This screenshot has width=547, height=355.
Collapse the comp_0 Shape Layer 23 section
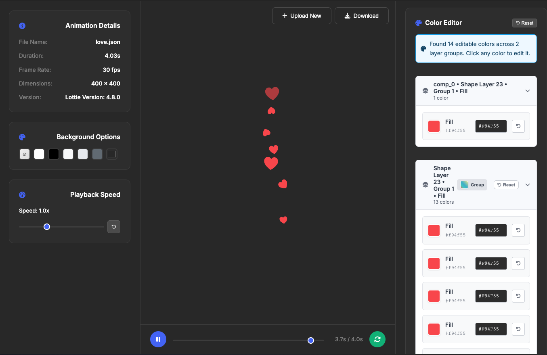[x=528, y=91]
